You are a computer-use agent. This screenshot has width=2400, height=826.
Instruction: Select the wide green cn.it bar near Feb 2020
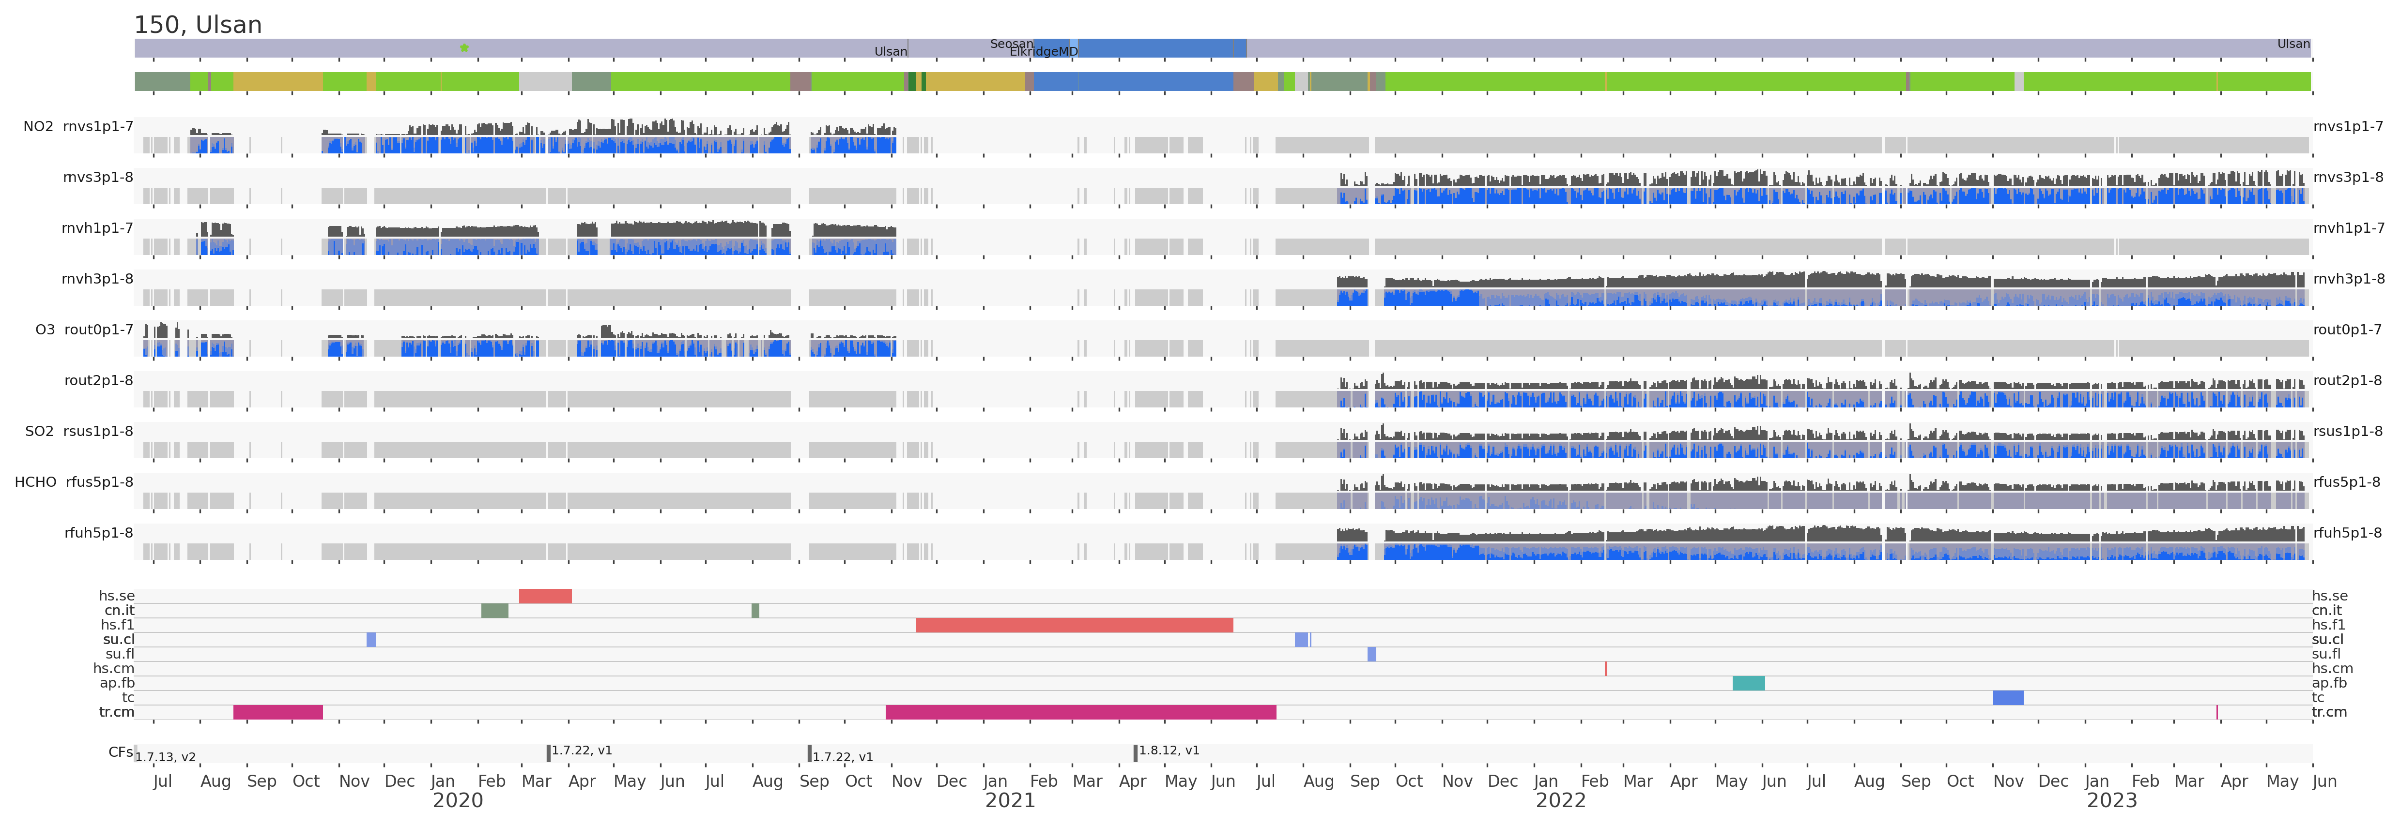tap(495, 611)
